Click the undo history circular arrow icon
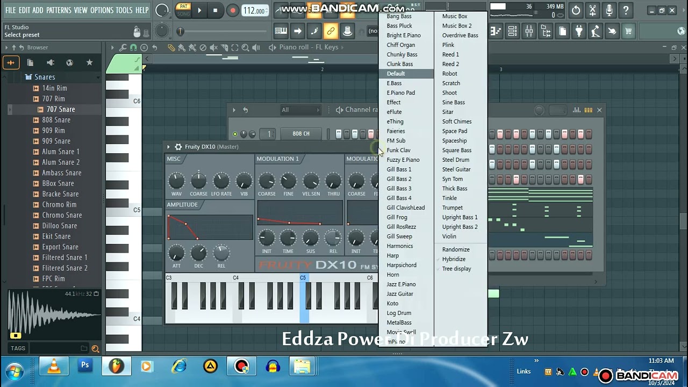The height and width of the screenshot is (387, 688). click(x=576, y=10)
